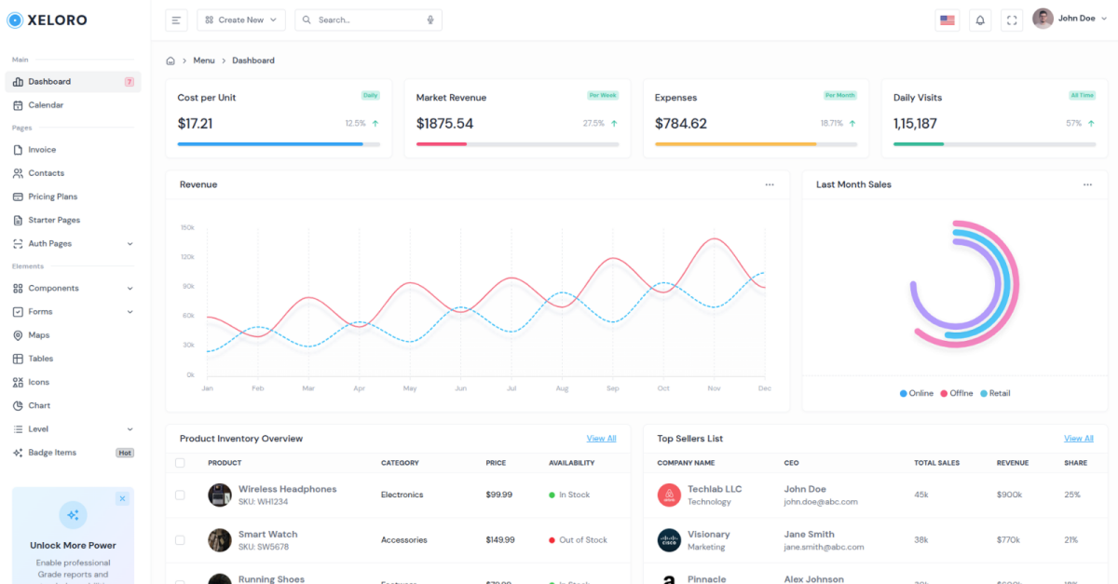Click the microphone icon in search bar
This screenshot has height=584, width=1118.
tap(430, 20)
